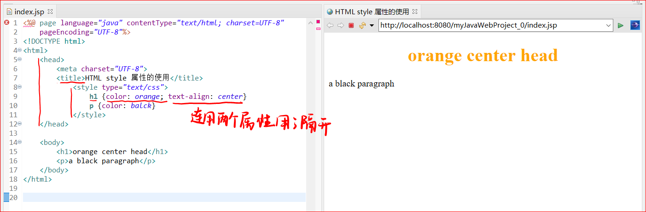
Task: Refresh the browser page with the yellow arrows icon
Action: [x=362, y=25]
